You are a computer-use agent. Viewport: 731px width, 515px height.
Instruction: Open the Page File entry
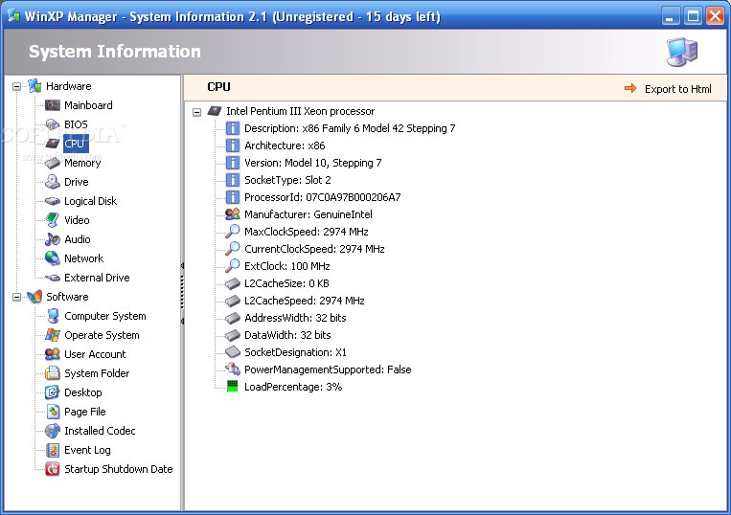[x=85, y=412]
